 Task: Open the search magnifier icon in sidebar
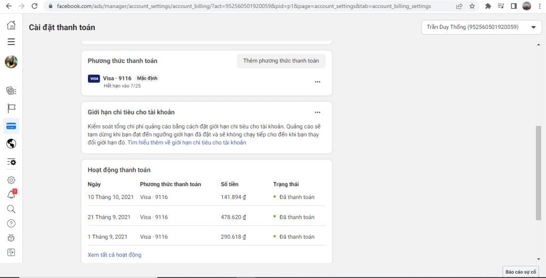pyautogui.click(x=11, y=209)
